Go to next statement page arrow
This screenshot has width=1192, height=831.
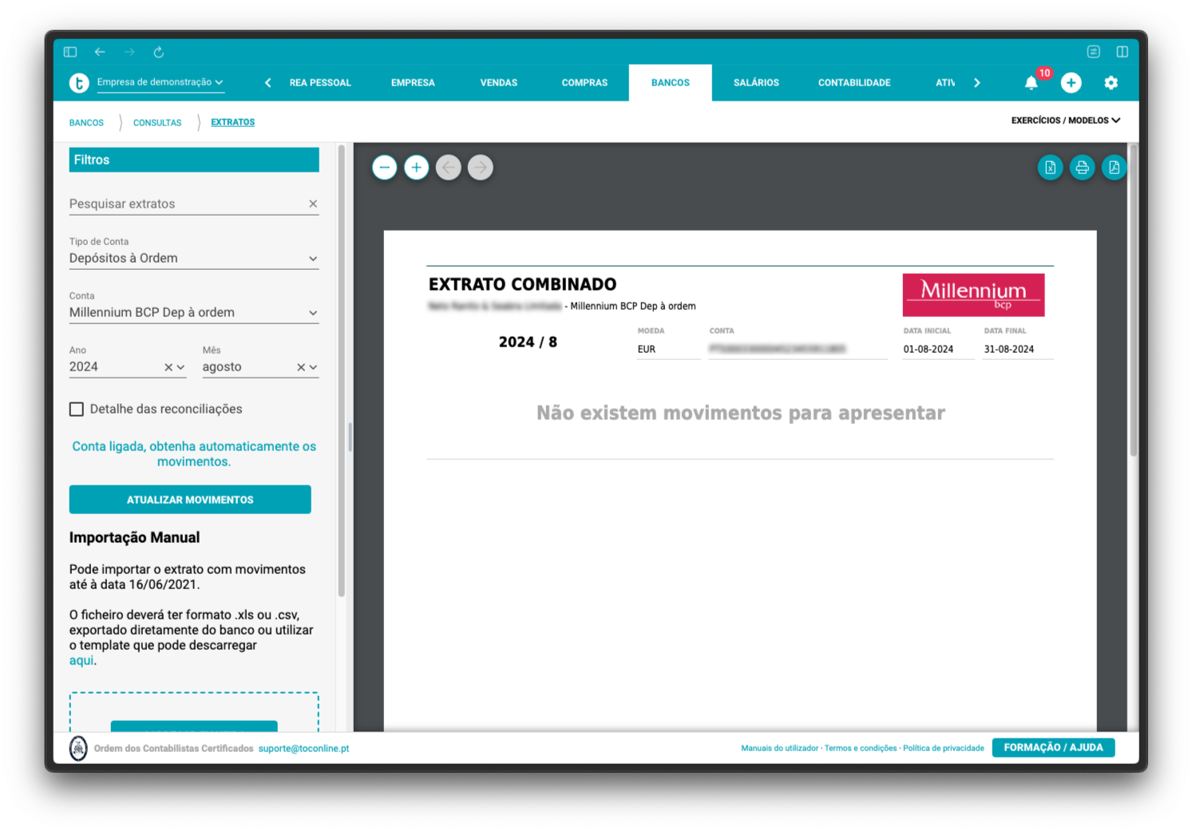pyautogui.click(x=481, y=168)
